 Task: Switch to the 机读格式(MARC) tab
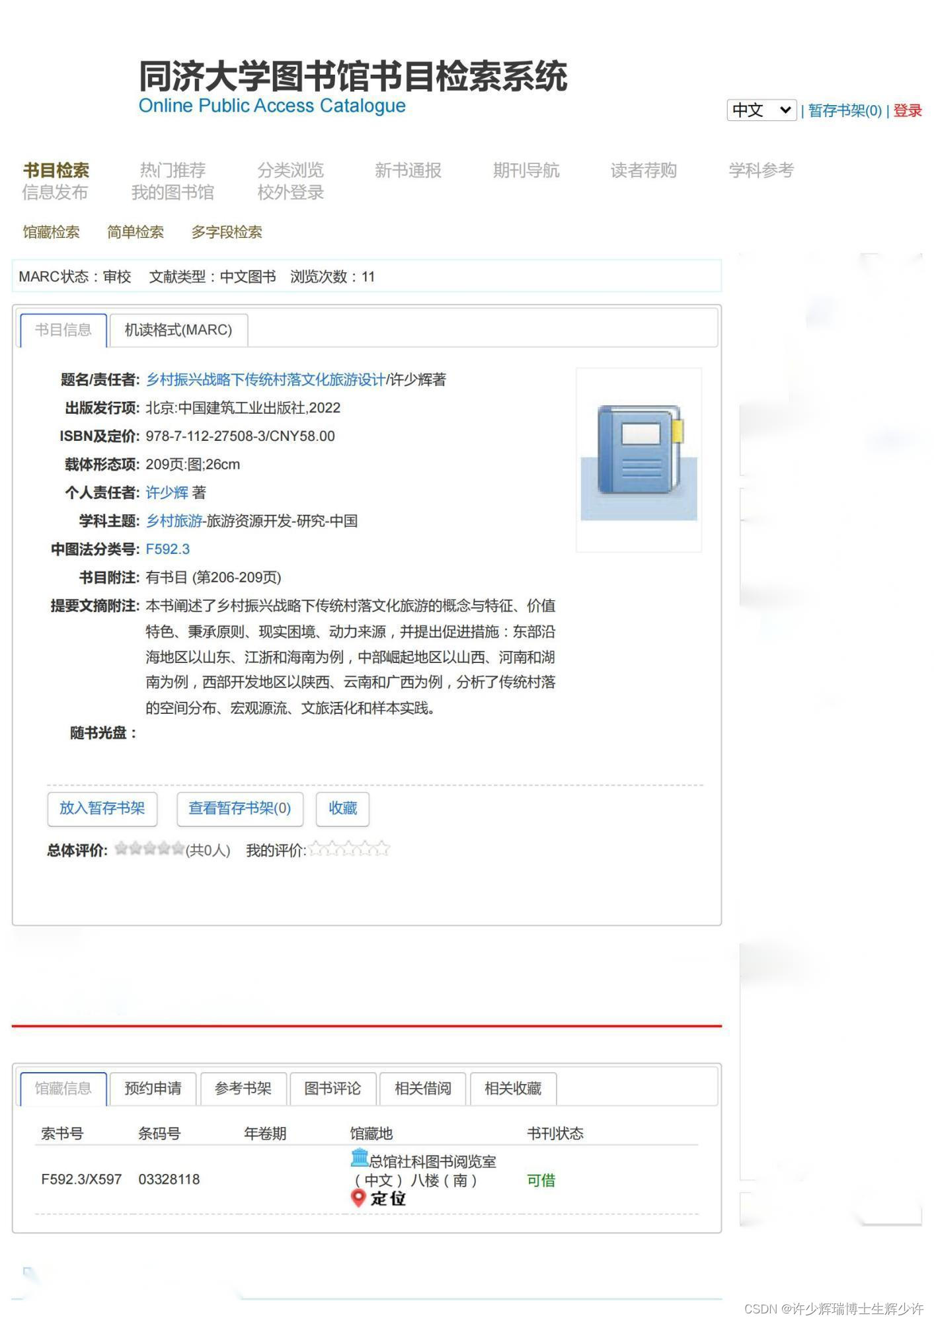(x=178, y=330)
